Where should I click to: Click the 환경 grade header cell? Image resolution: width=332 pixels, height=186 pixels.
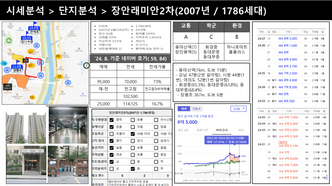[237, 26]
